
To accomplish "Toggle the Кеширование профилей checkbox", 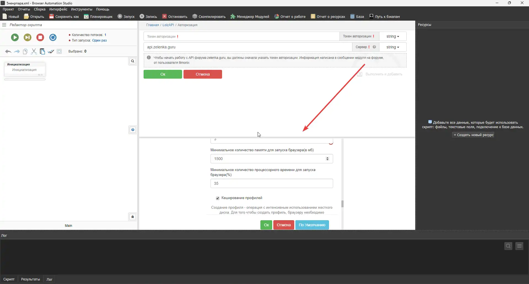I will (218, 198).
